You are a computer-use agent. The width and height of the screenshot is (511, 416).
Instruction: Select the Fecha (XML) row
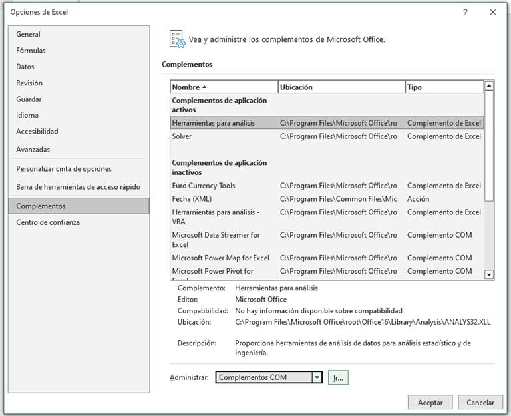click(x=327, y=199)
